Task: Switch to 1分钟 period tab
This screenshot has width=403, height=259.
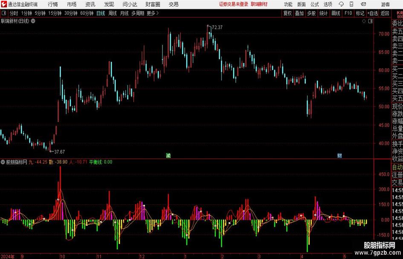Action: (x=26, y=13)
